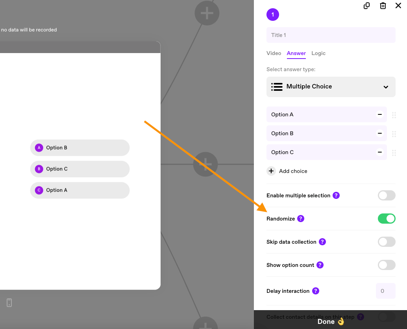Open the Randomize help question mark
The width and height of the screenshot is (407, 329).
pyautogui.click(x=301, y=219)
